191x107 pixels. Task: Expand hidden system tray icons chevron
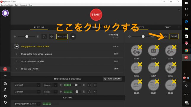(x=184, y=74)
